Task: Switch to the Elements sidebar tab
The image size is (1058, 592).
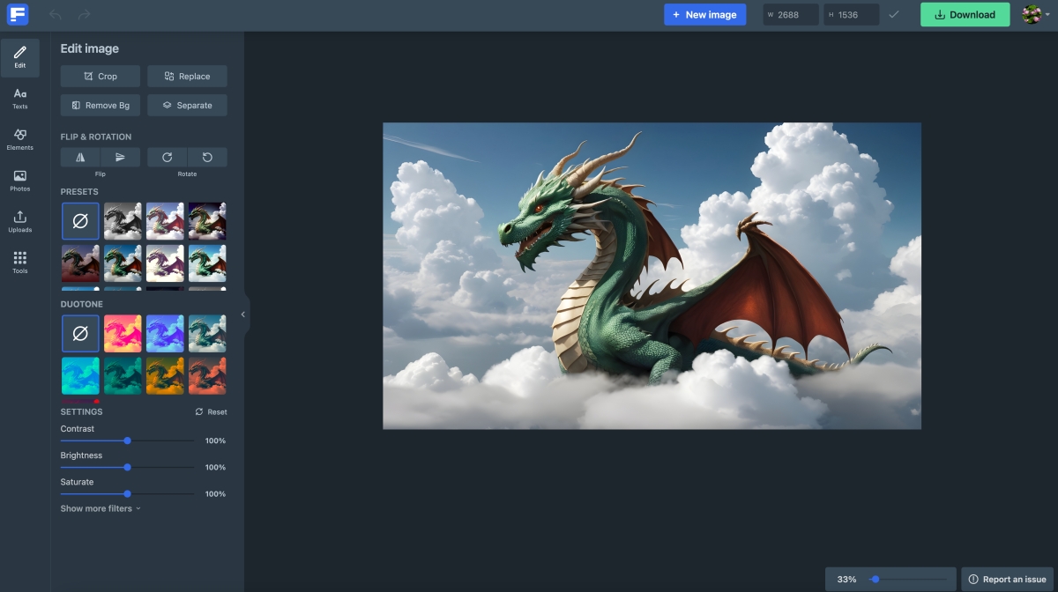Action: (x=19, y=139)
